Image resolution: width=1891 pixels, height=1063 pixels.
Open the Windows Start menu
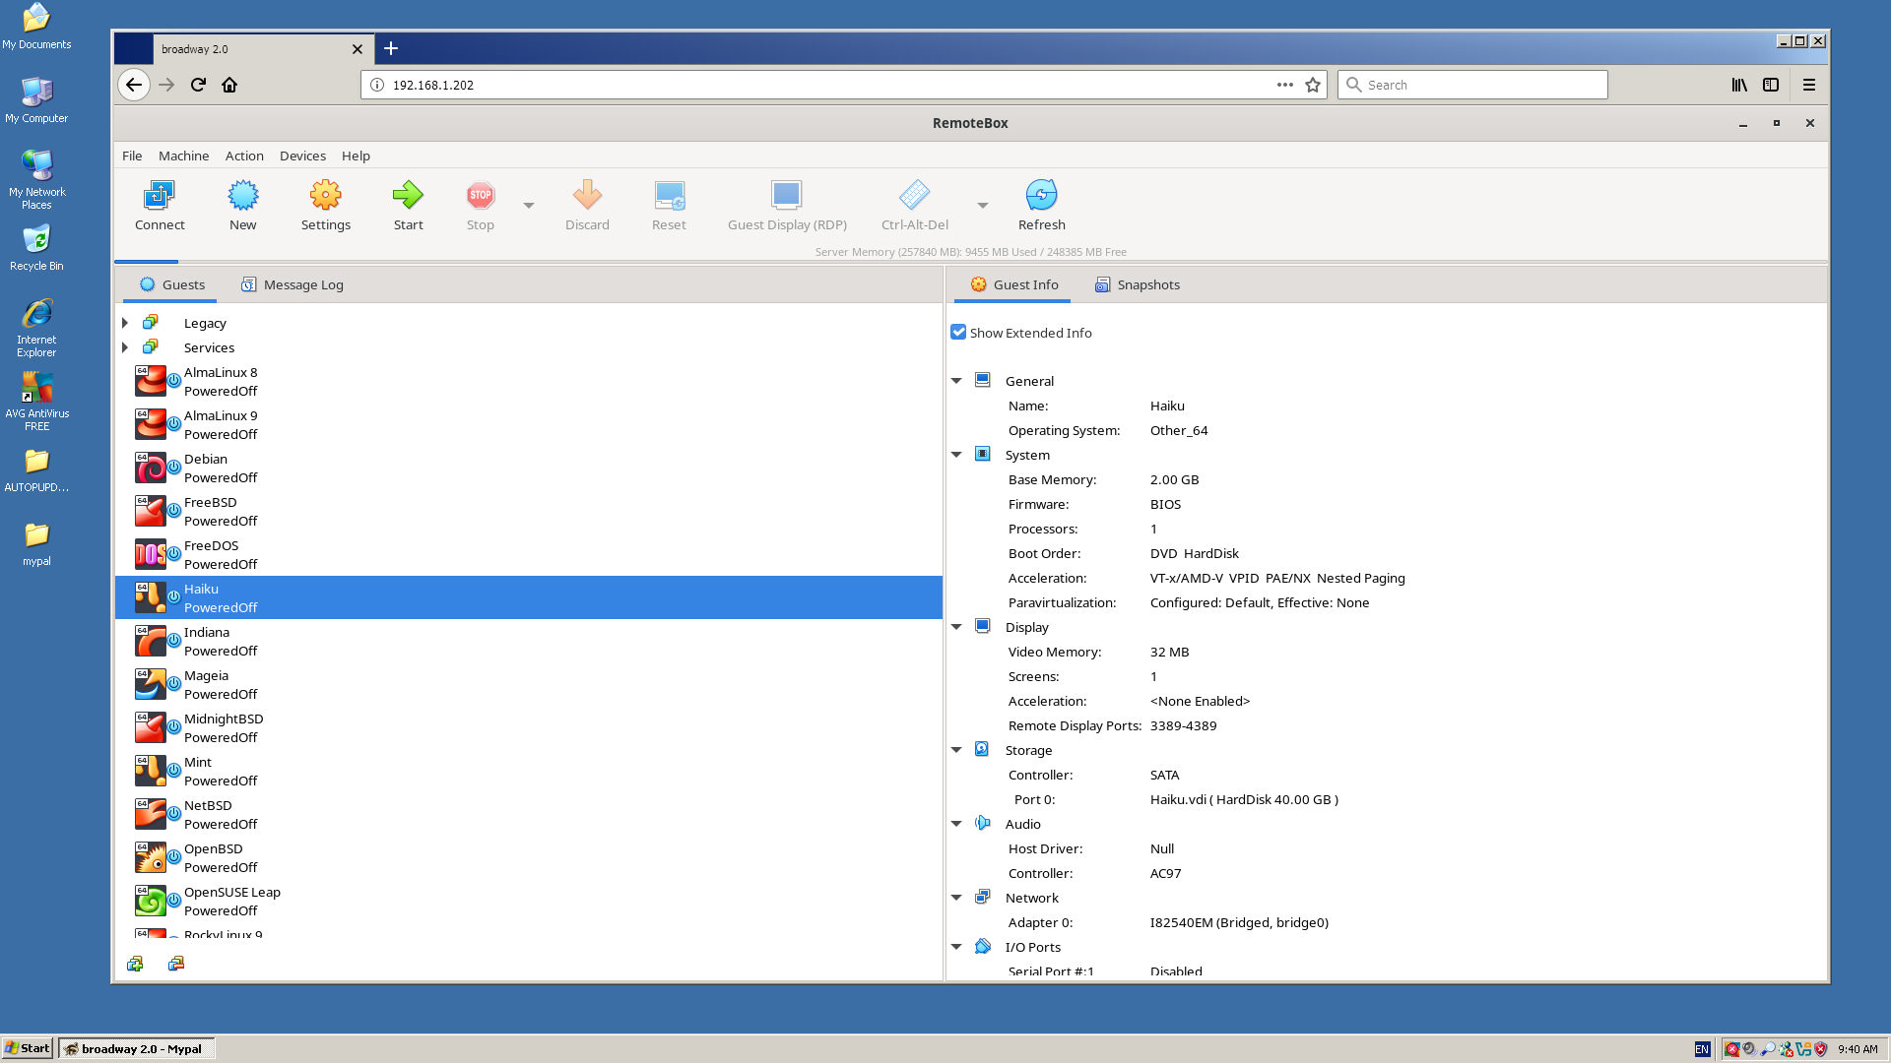27,1047
